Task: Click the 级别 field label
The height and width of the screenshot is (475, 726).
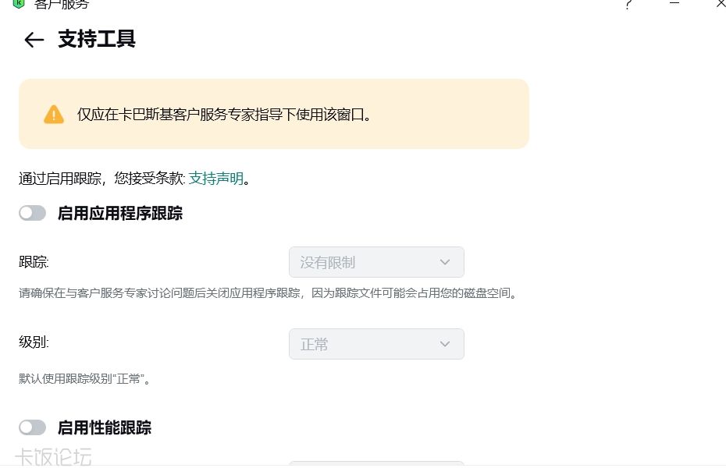Action: pyautogui.click(x=34, y=342)
